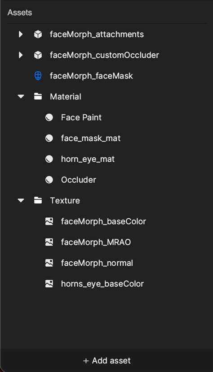Click the Material folder icon

(38, 96)
